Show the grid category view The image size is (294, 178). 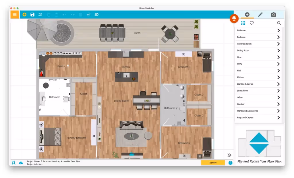[243, 23]
